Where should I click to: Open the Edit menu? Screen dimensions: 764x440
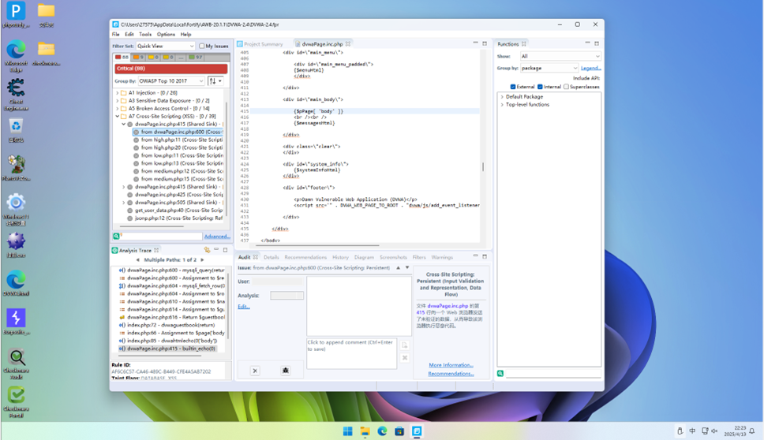click(129, 35)
